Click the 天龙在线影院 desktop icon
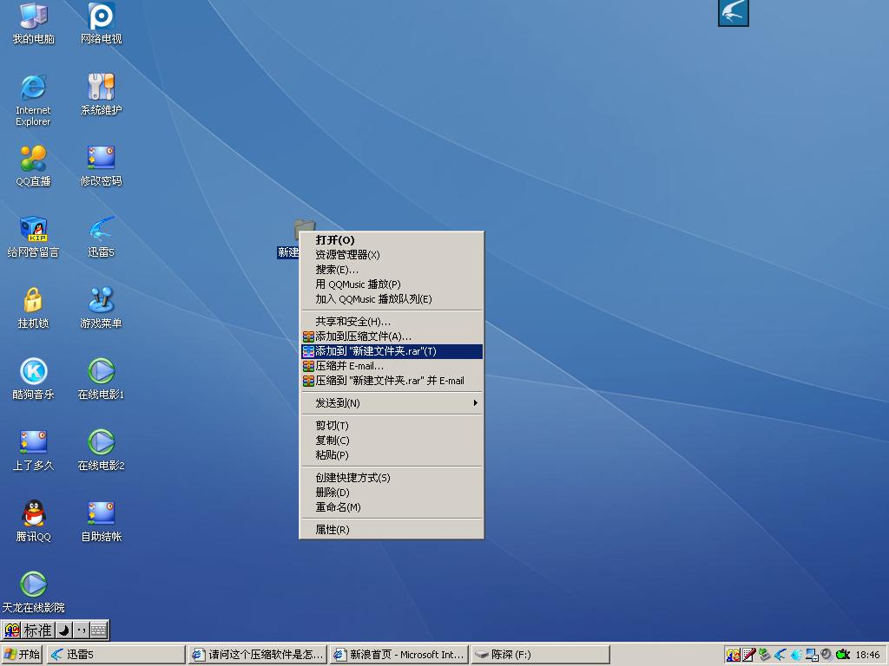Screen dimensions: 889x666 tap(33, 585)
